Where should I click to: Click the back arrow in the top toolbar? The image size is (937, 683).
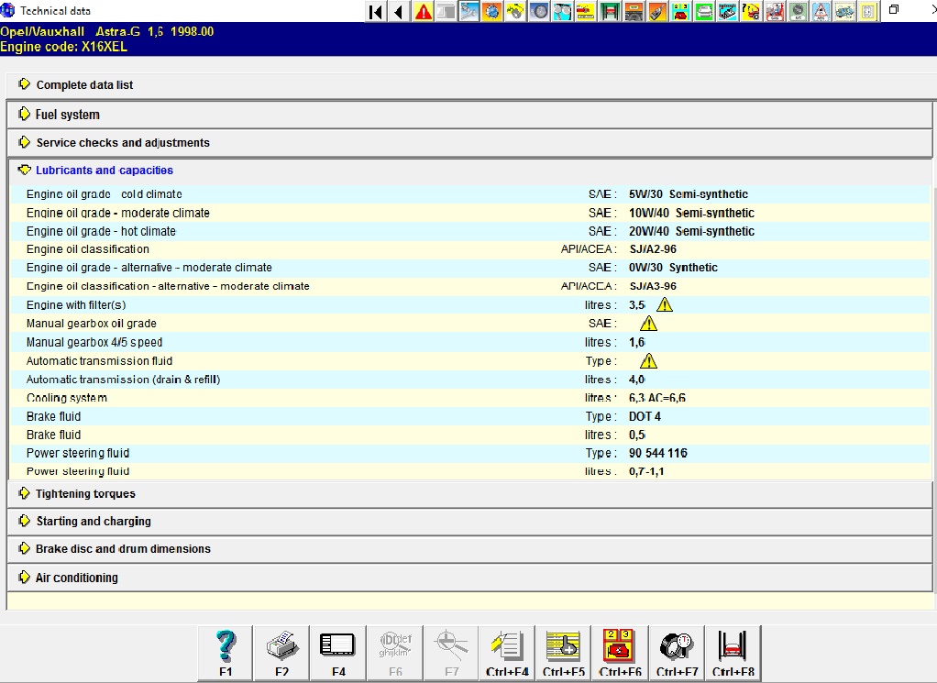point(399,12)
